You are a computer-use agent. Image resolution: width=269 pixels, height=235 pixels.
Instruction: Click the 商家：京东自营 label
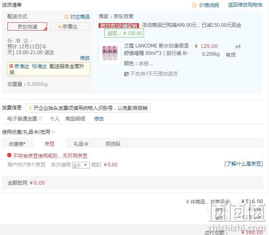[116, 17]
